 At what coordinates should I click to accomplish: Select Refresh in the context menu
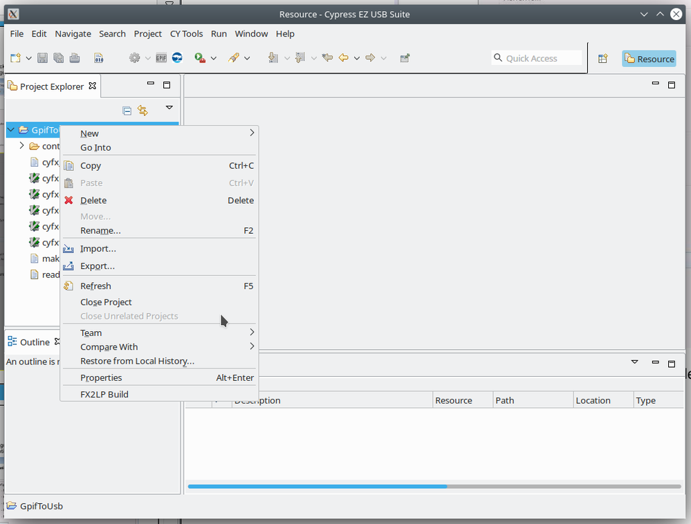point(159,286)
